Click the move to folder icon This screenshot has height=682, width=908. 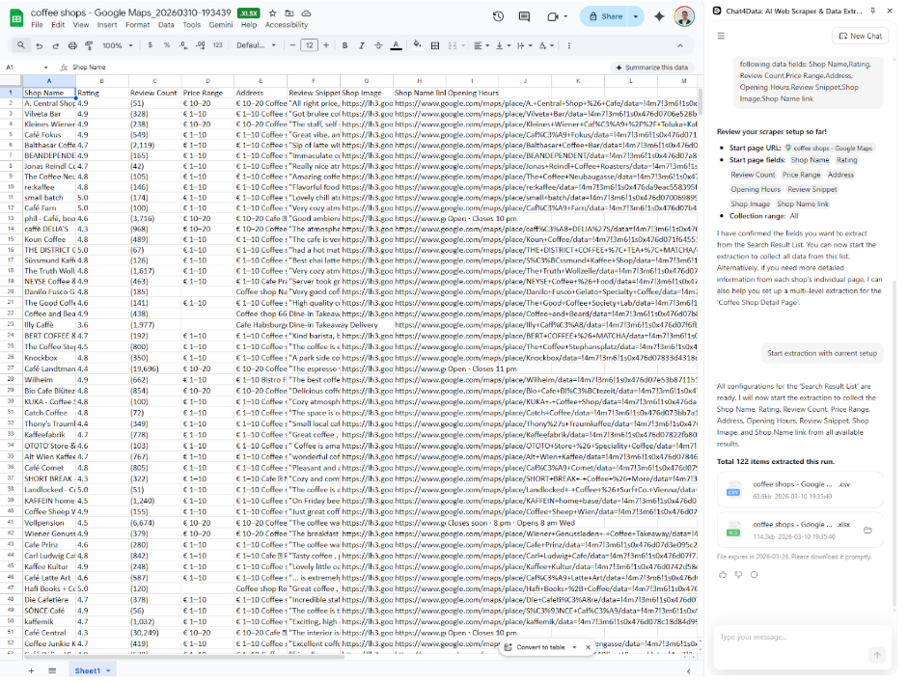click(289, 13)
